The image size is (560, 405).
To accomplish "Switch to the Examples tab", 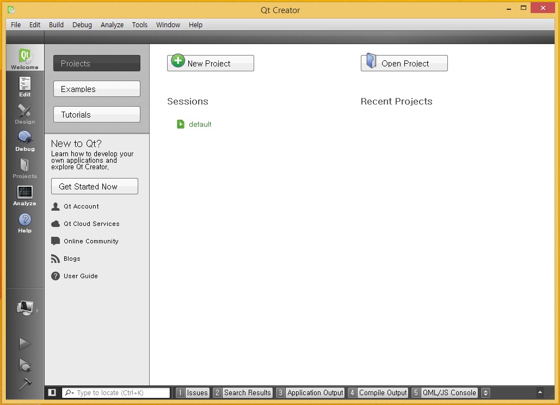I will click(96, 89).
